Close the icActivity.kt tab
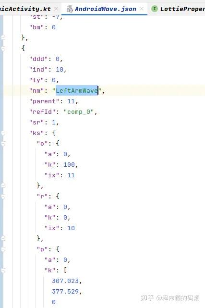Viewport: 205px width, 308px height. 56,9
